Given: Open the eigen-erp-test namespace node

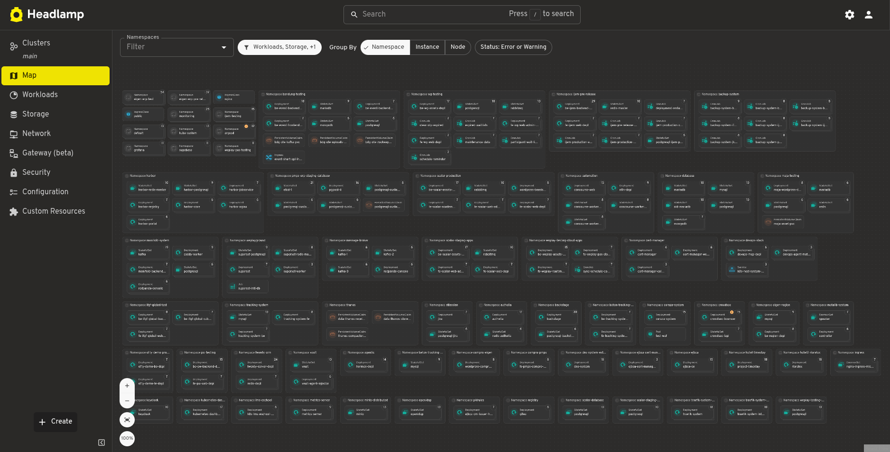Looking at the screenshot, I should 144,97.
